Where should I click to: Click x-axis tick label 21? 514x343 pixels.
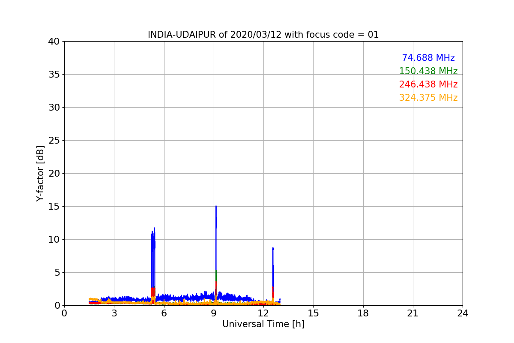tap(413, 313)
